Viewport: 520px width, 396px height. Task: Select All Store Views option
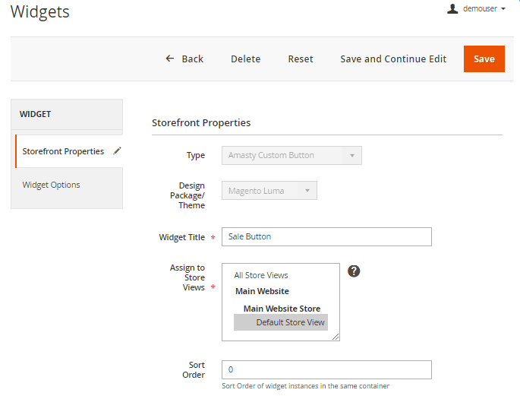click(261, 275)
